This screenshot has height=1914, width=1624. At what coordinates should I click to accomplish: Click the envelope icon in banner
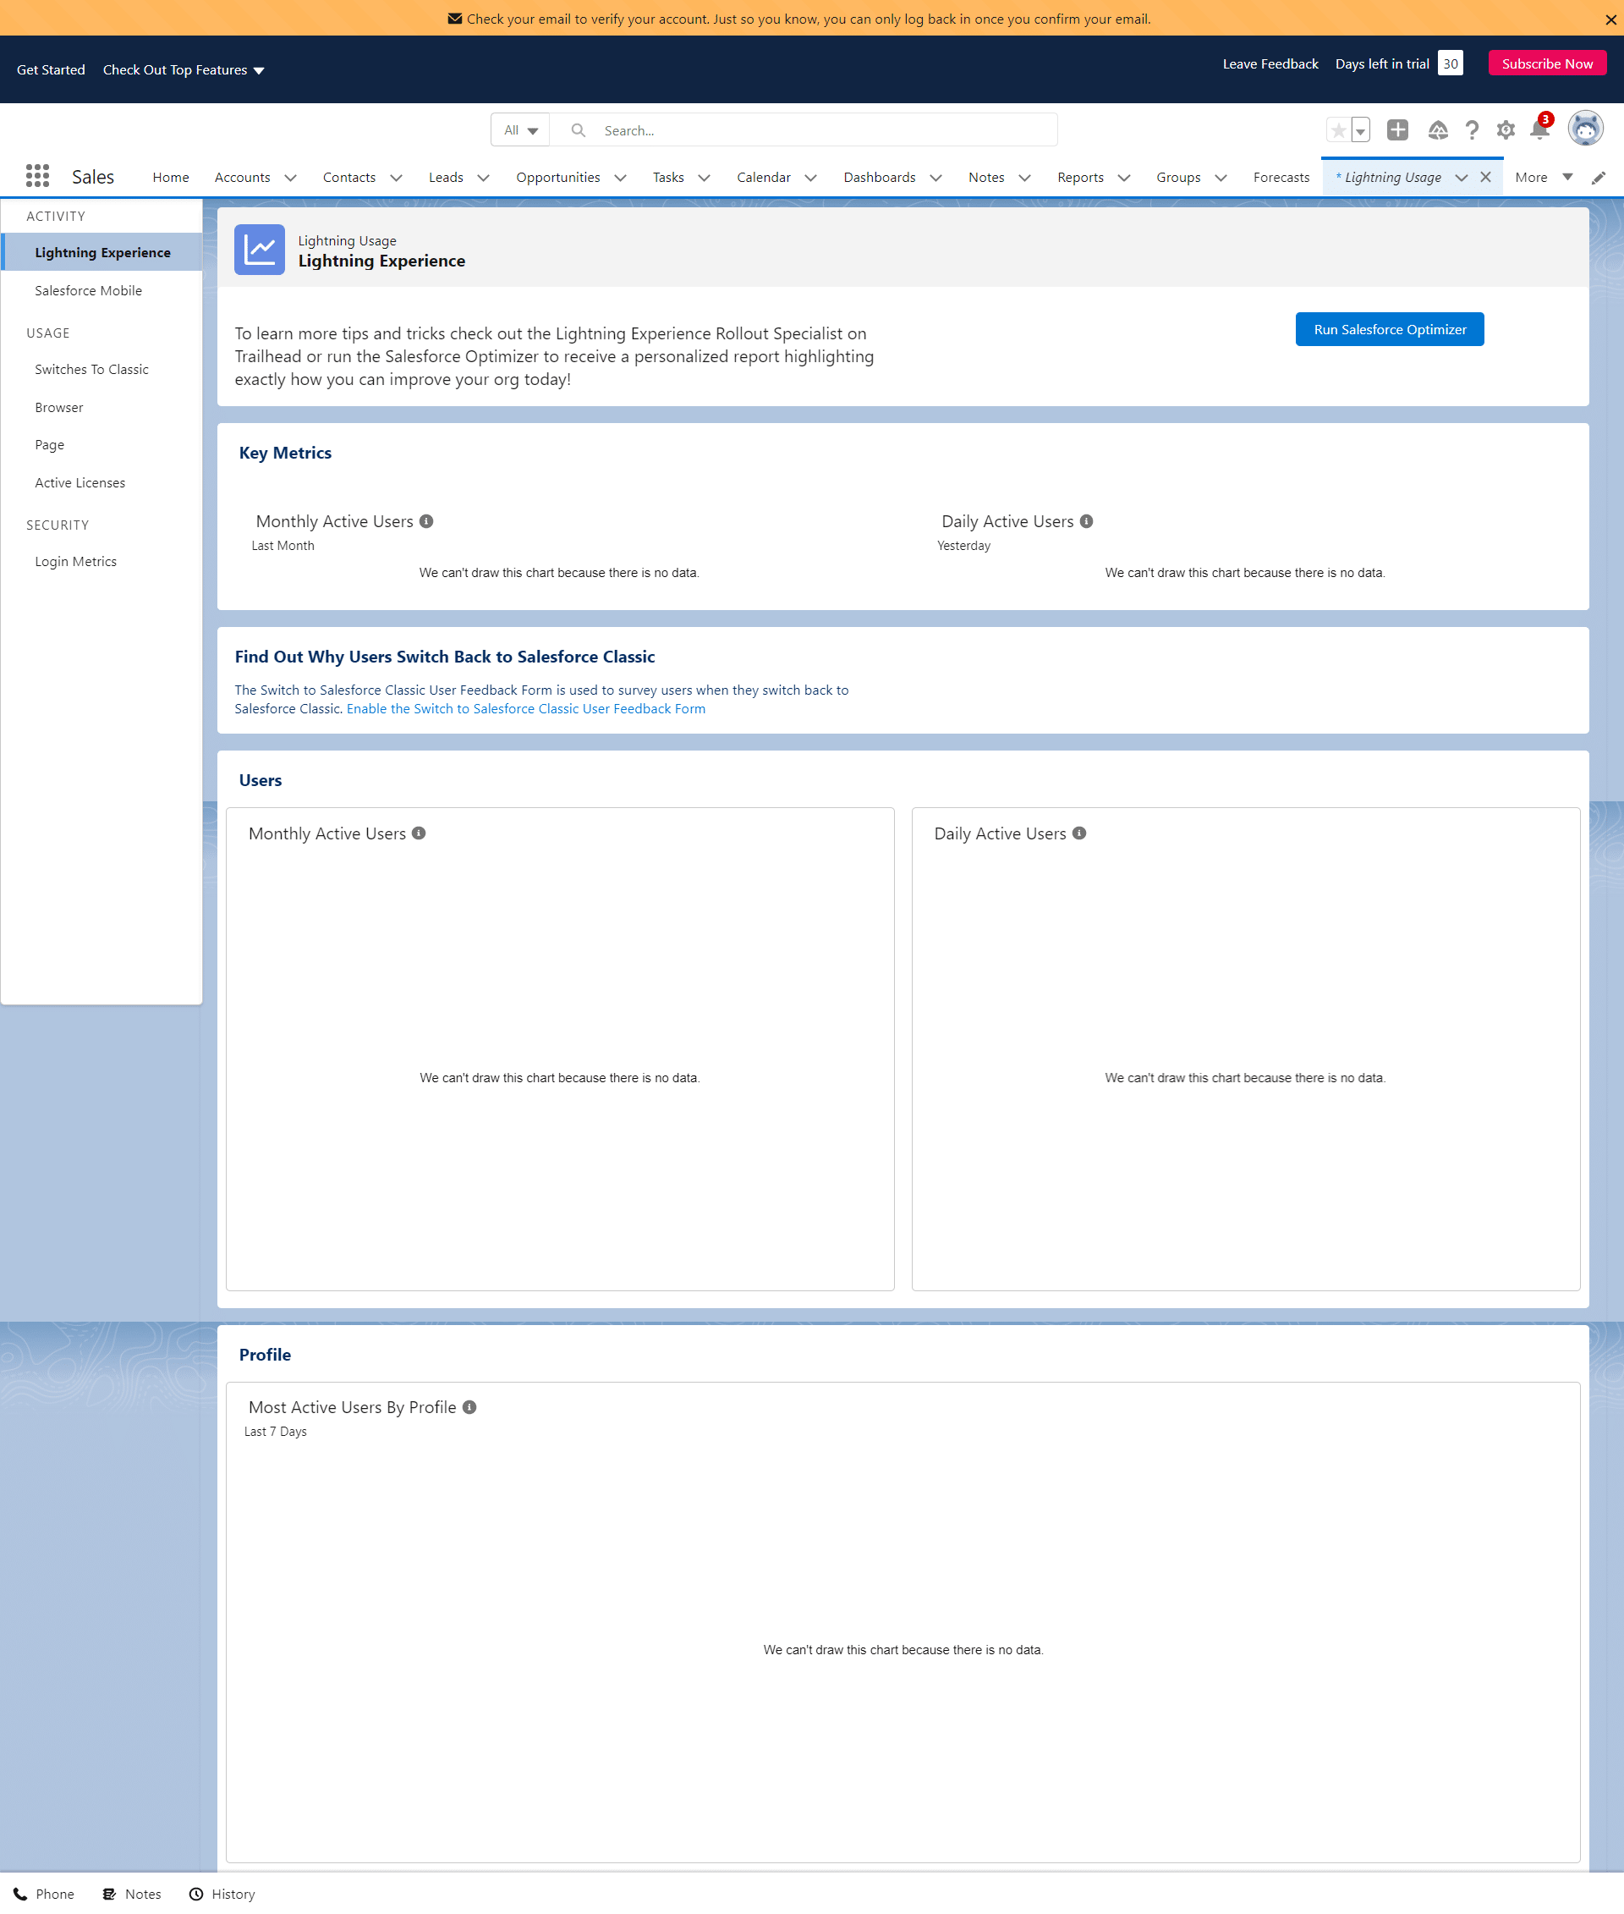(455, 19)
